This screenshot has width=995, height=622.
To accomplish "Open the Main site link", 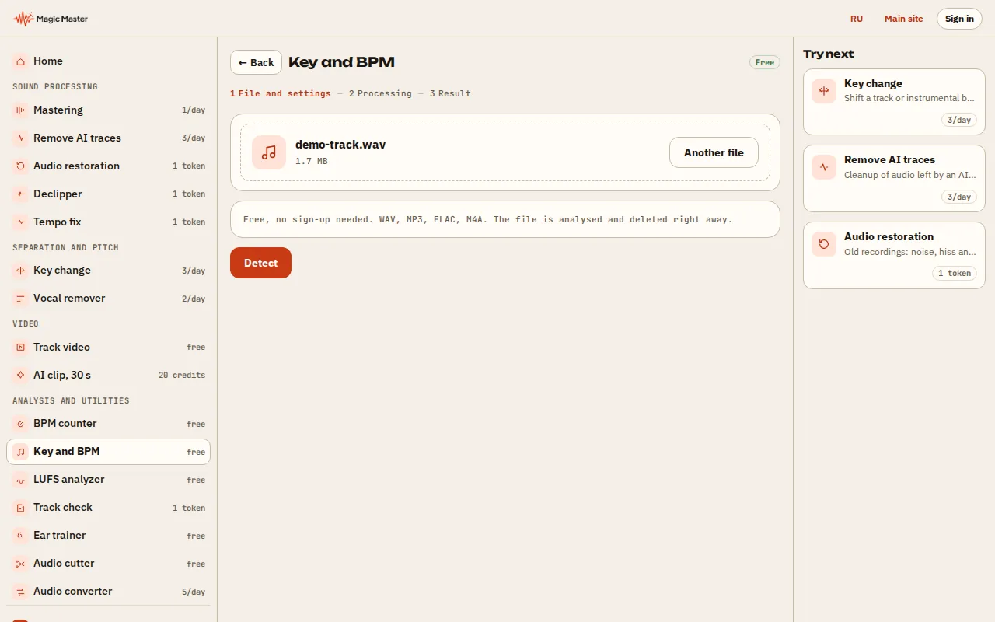I will pos(904,19).
